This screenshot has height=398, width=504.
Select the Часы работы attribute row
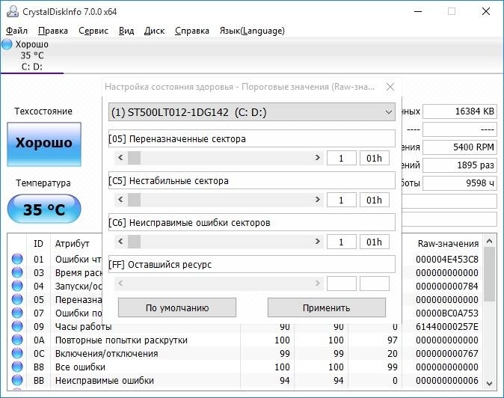245,327
